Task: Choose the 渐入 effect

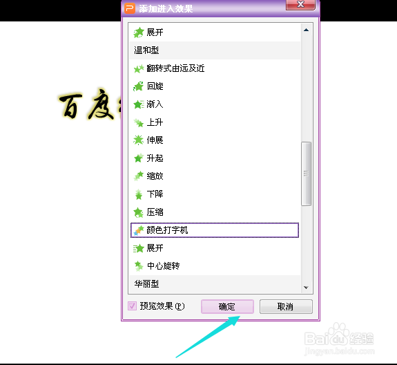Action: pos(215,104)
